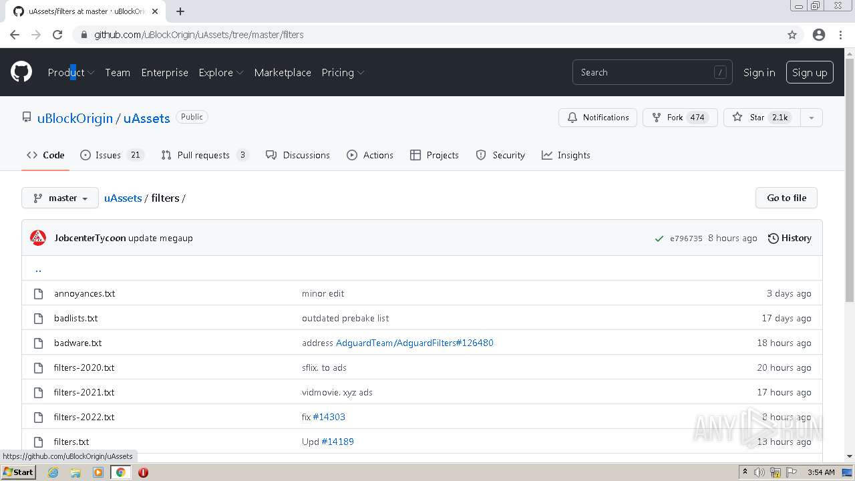855x481 pixels.
Task: Star the uAssets repository
Action: click(762, 118)
